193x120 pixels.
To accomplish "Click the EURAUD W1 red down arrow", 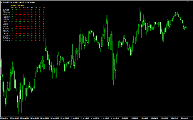I will 40,38.
